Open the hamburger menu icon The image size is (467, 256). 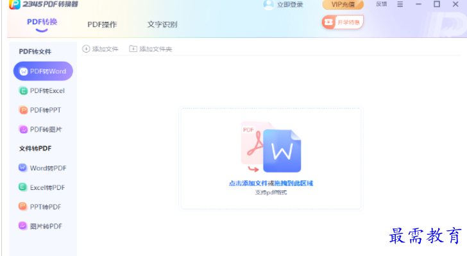tap(400, 4)
